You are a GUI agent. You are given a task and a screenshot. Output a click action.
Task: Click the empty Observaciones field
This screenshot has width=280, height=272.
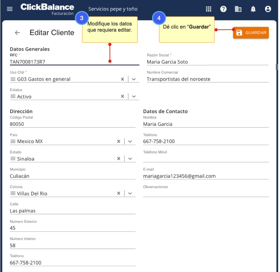point(206,194)
